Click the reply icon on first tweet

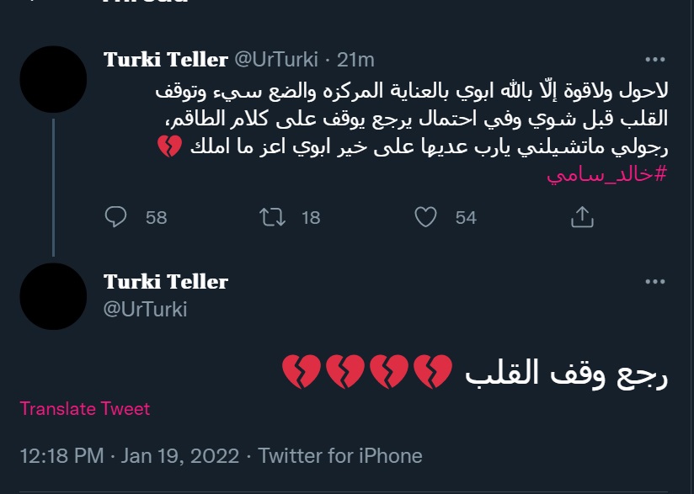coord(115,217)
